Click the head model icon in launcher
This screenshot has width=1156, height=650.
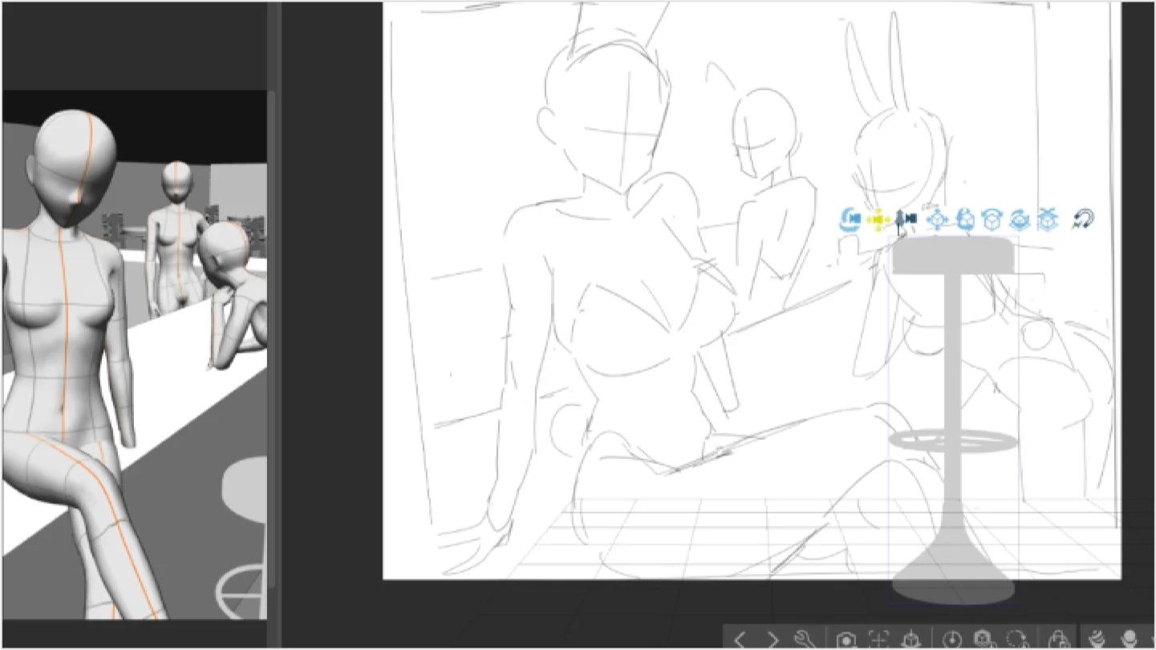pyautogui.click(x=1131, y=639)
